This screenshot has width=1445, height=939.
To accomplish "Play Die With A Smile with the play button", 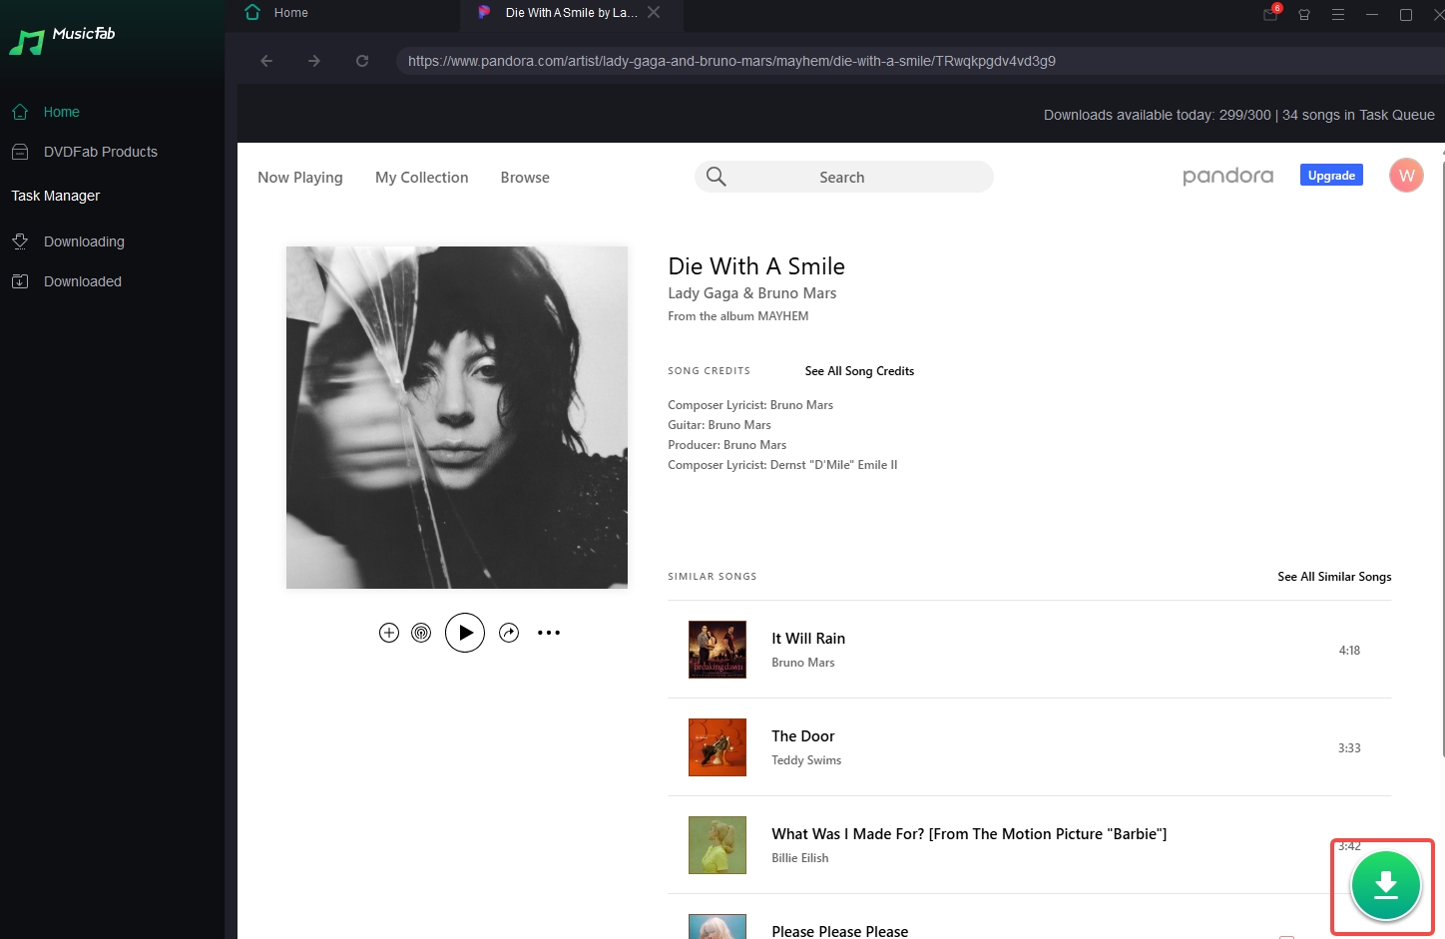I will 464,632.
